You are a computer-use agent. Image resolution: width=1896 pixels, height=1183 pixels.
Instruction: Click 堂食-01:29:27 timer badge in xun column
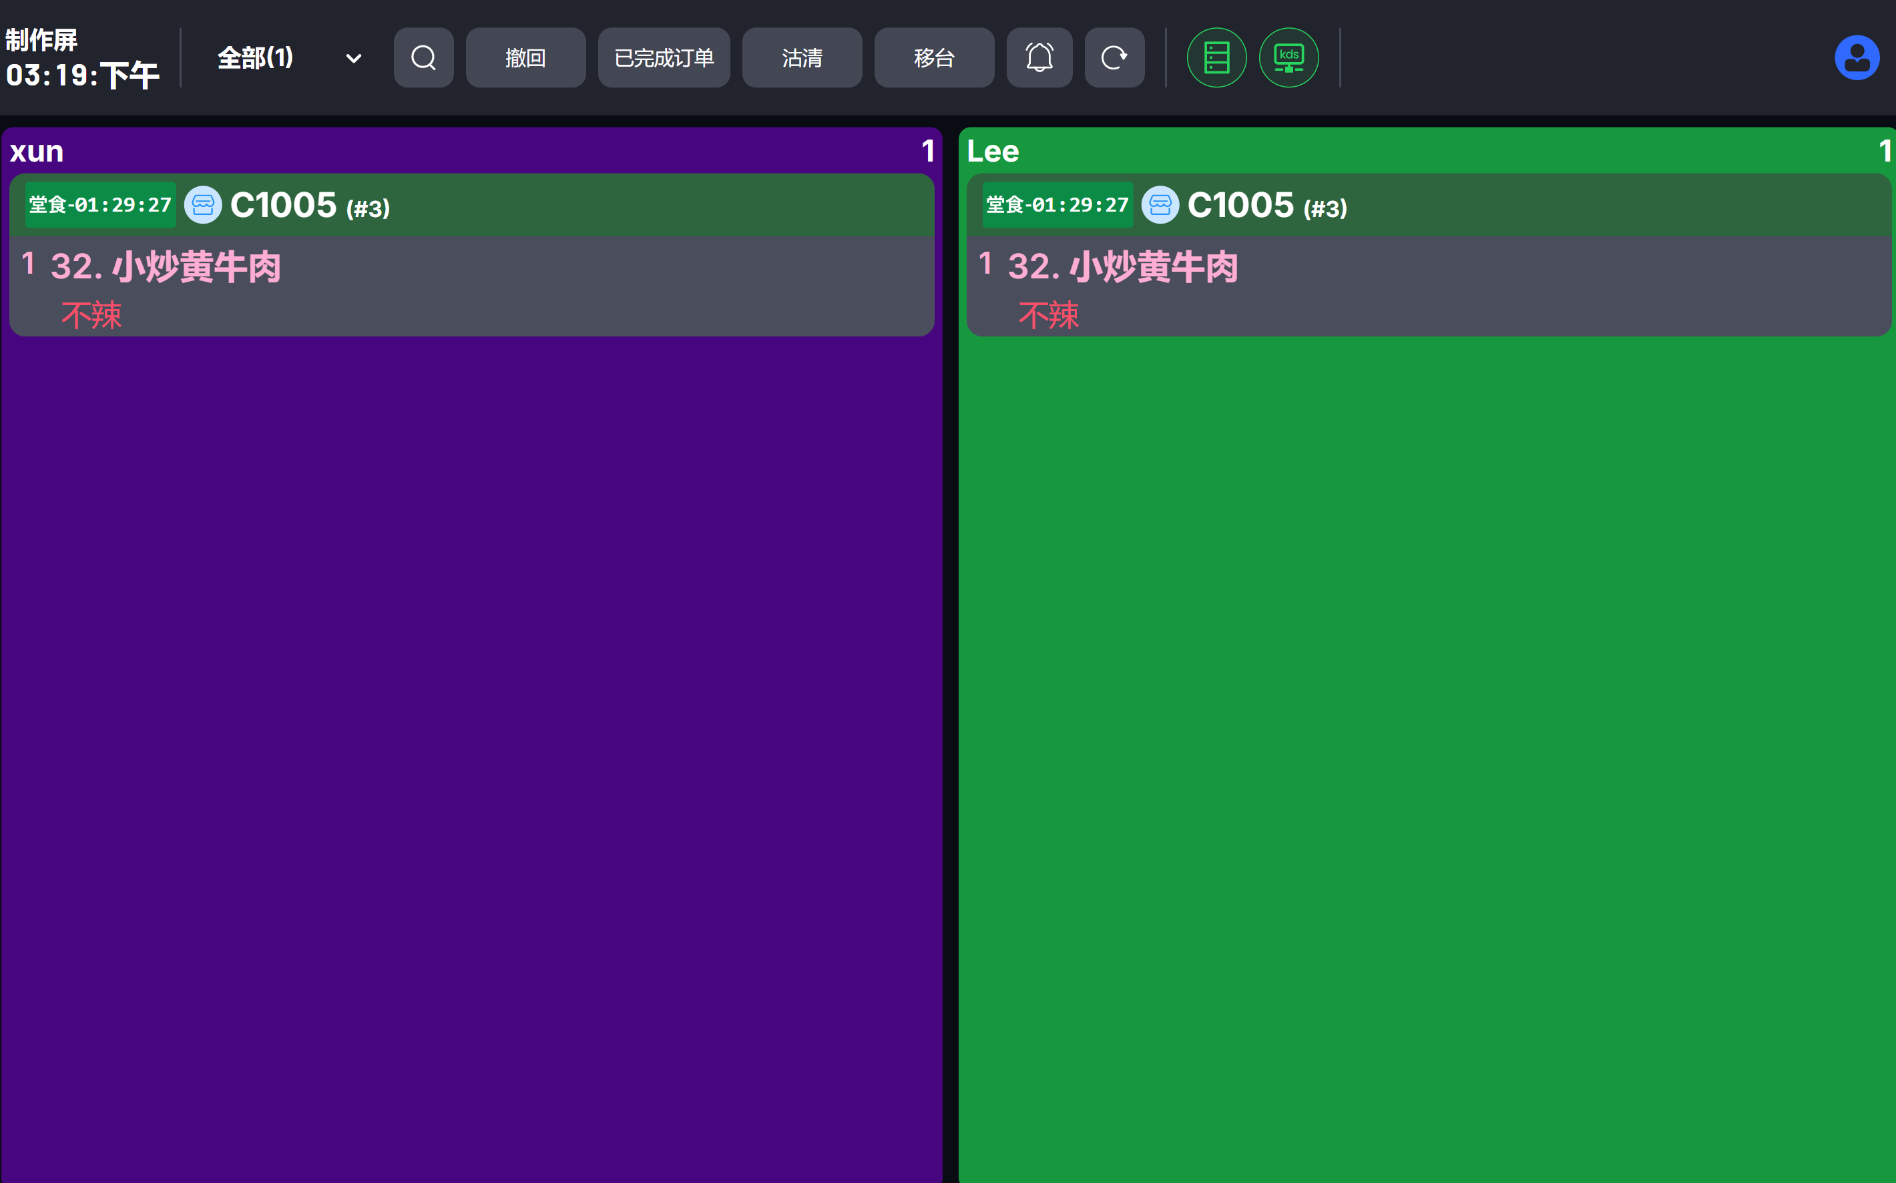pos(100,205)
